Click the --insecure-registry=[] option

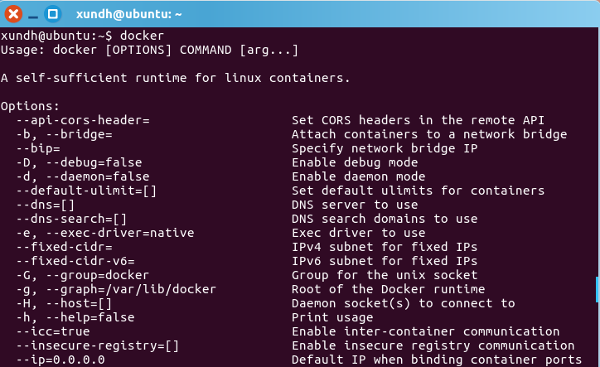[98, 345]
